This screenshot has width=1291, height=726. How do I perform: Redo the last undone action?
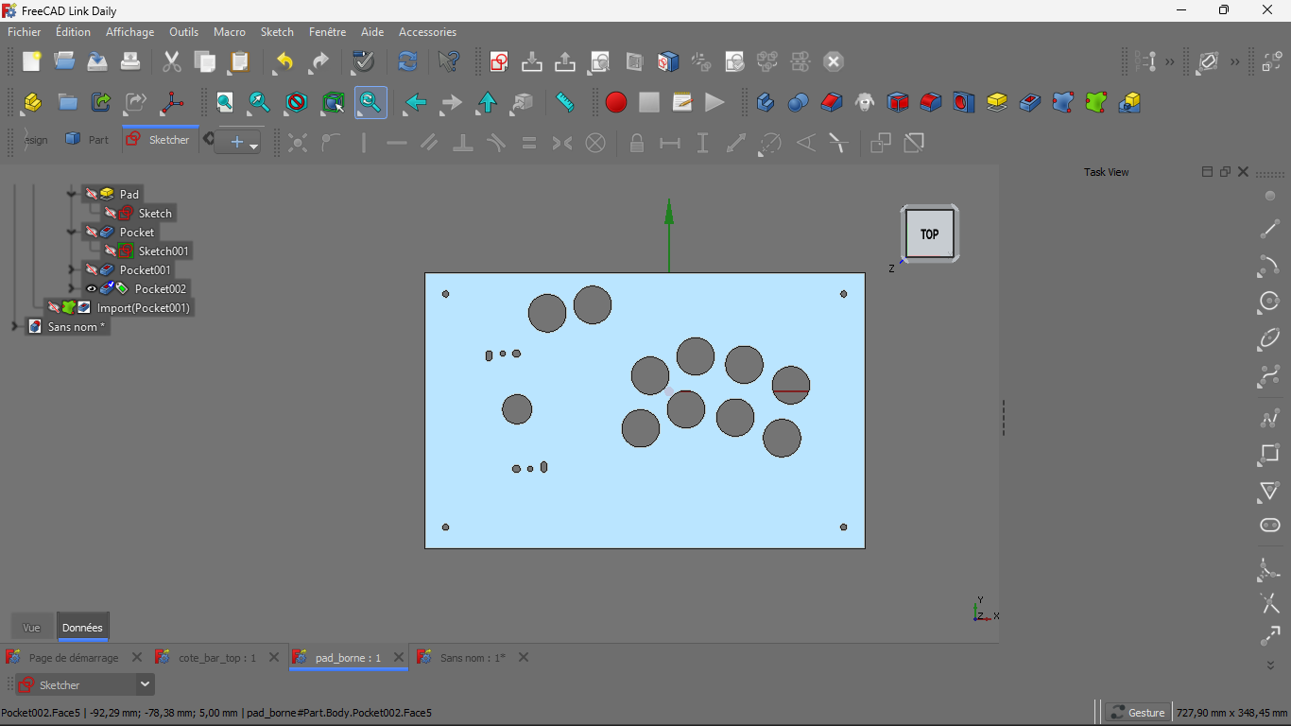coord(319,61)
